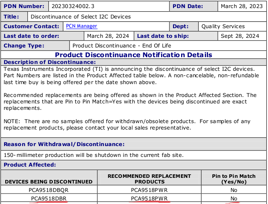
Task: Select the PCA9518DBQR part number cell
Action: coord(49,190)
